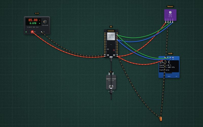The image size is (203, 127).
Task: Select sensor pin connected to red wire
Action: (166, 22)
